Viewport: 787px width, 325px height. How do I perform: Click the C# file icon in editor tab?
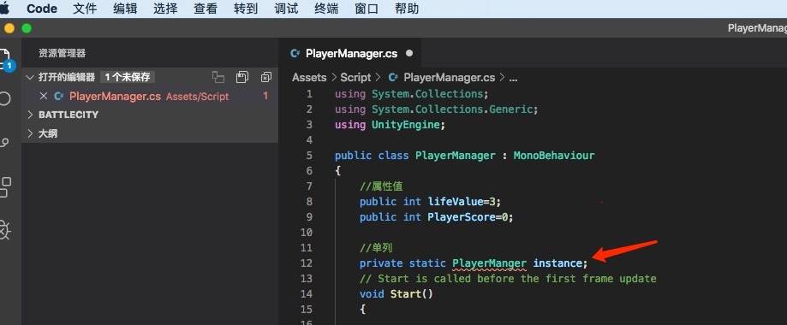(295, 53)
